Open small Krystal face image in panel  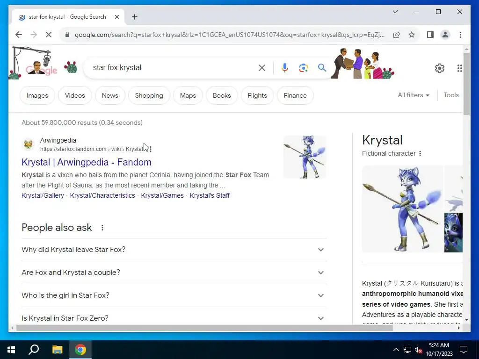coord(453,233)
